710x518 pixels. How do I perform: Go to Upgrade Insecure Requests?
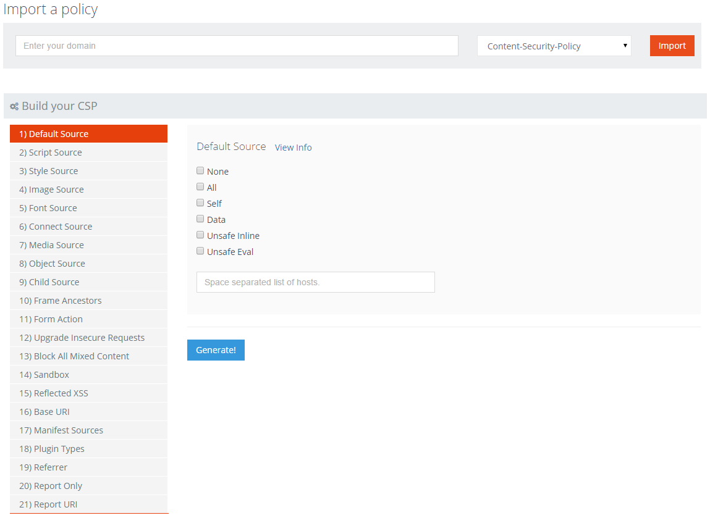tap(88, 338)
